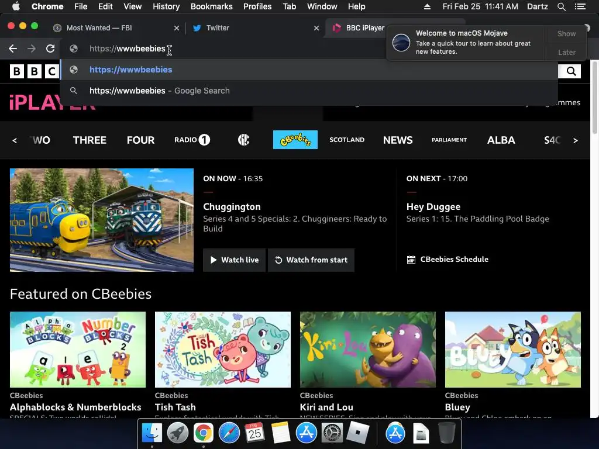Screen dimensions: 599x449
Task: Select the SCOTLAND channel
Action: coord(347,140)
